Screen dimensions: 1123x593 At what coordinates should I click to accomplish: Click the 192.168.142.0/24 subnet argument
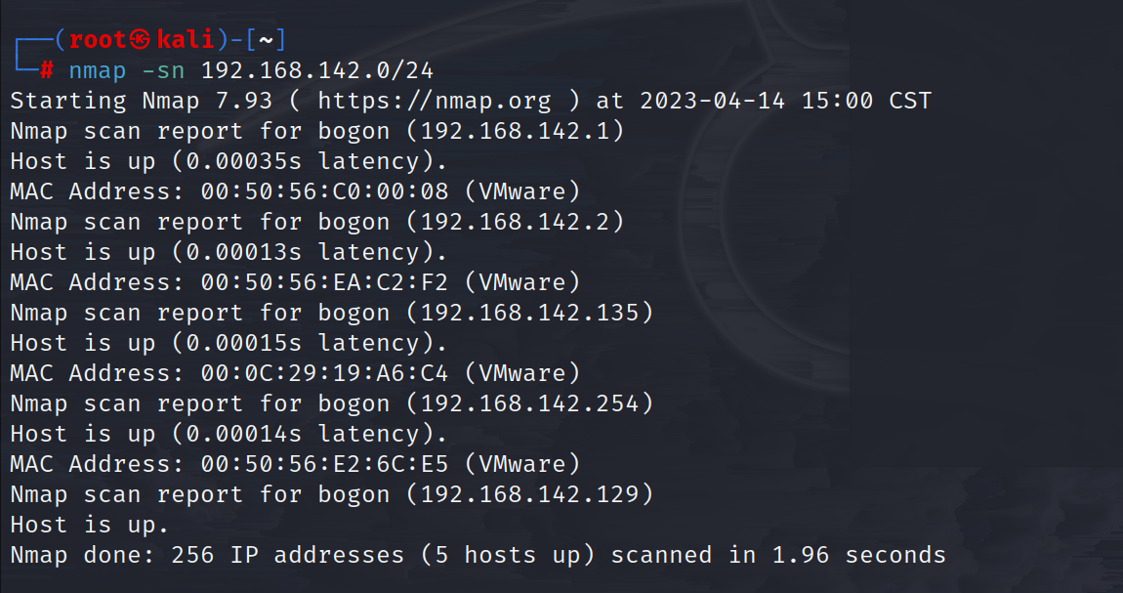317,70
